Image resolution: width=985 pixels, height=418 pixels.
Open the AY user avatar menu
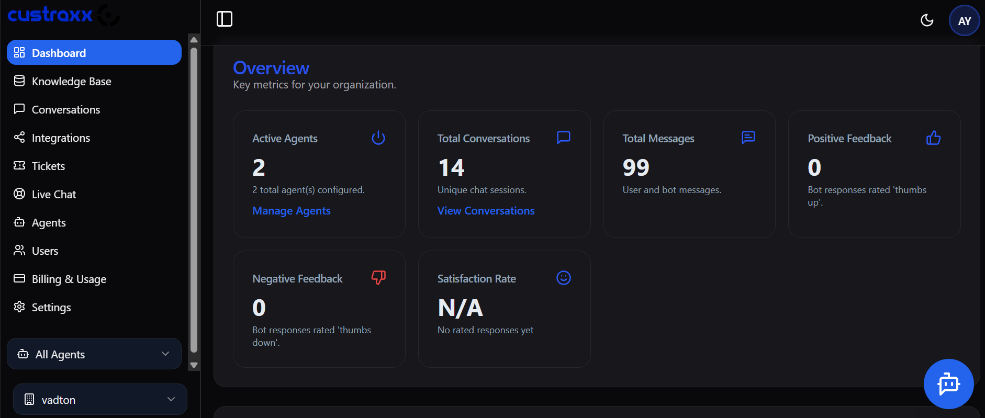click(x=964, y=21)
